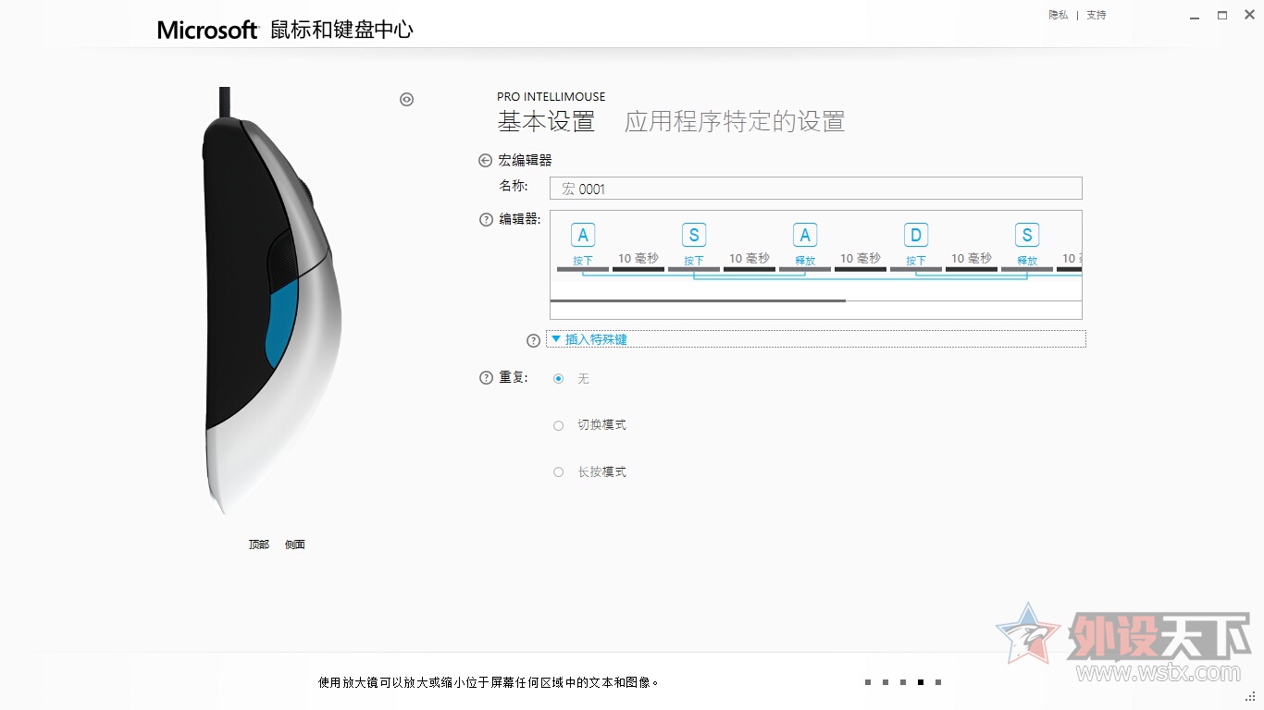
Task: Open help icon next to 重复
Action: pyautogui.click(x=486, y=377)
